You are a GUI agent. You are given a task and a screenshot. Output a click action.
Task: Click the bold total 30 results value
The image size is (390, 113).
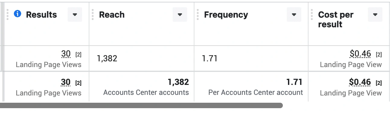pos(66,82)
